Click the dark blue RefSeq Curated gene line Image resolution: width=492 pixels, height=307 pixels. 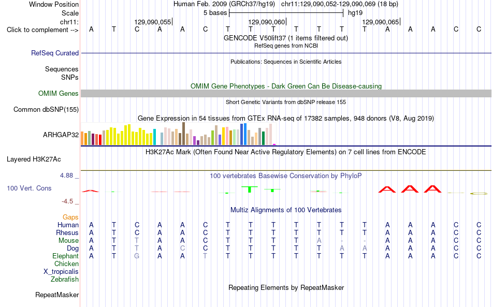(x=286, y=53)
